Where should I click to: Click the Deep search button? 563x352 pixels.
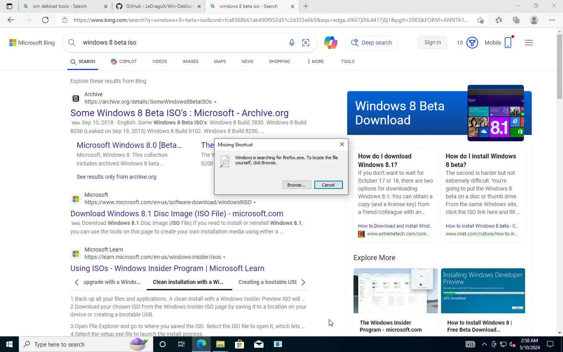pyautogui.click(x=371, y=43)
